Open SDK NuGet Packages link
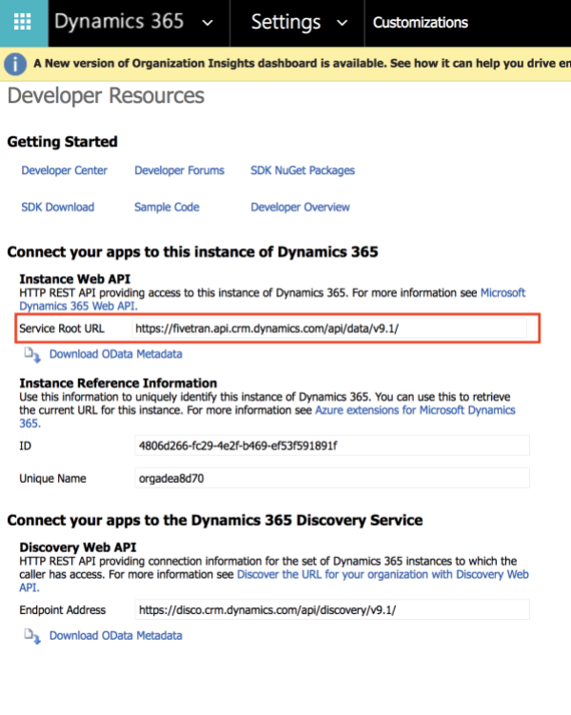Image resolution: width=571 pixels, height=715 pixels. point(303,170)
